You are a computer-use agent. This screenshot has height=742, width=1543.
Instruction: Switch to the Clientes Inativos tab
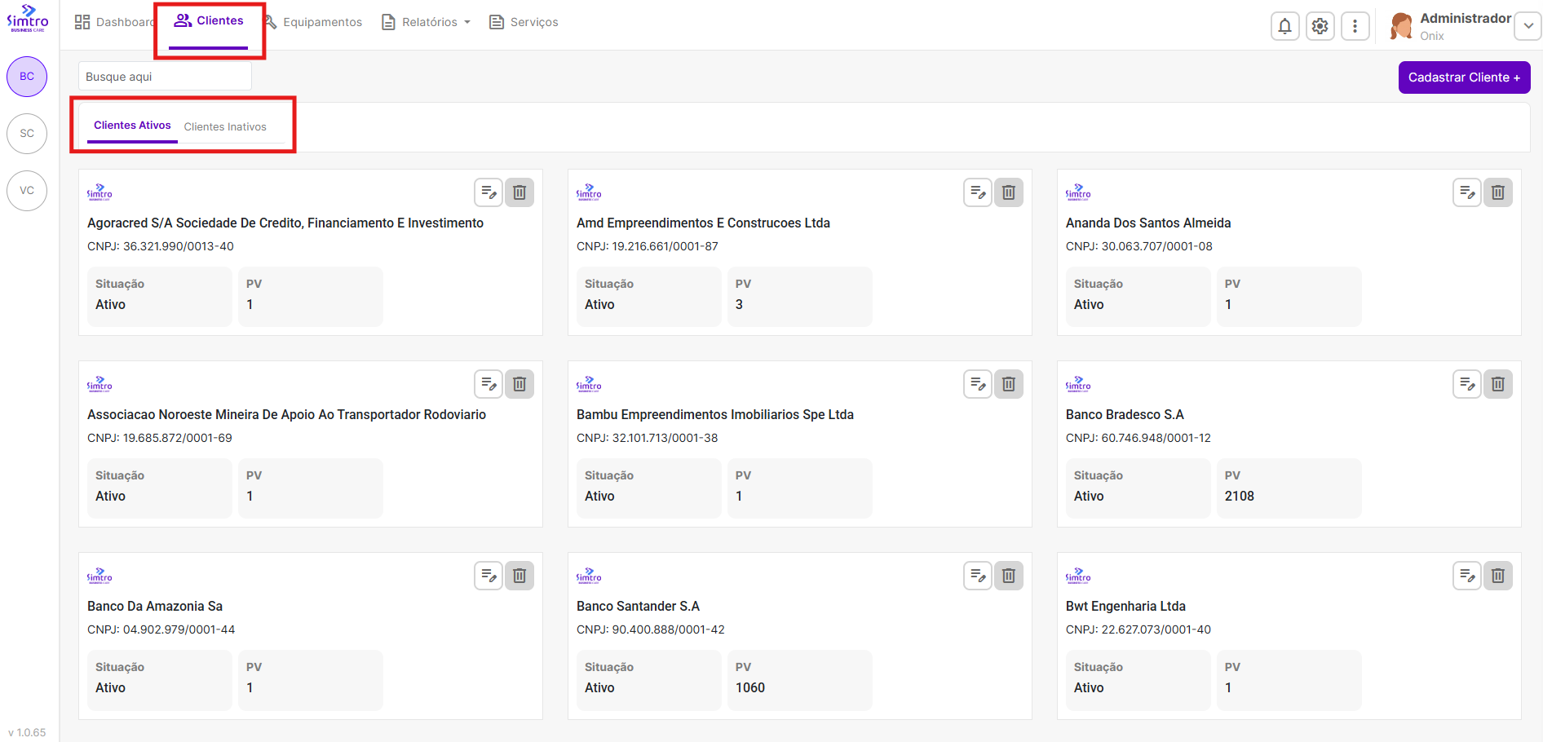225,126
